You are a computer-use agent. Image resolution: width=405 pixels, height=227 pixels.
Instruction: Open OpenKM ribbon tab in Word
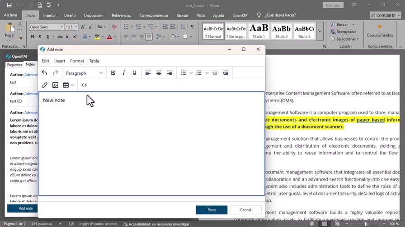240,15
